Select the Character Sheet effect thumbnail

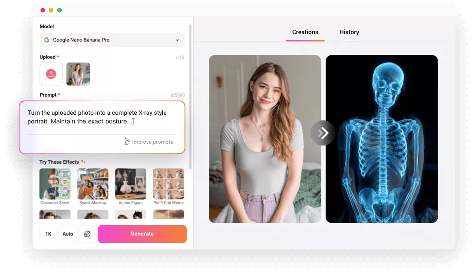pyautogui.click(x=55, y=184)
